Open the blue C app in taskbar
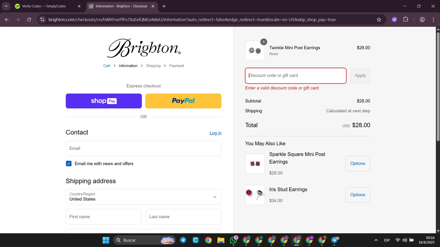 pyautogui.click(x=196, y=240)
